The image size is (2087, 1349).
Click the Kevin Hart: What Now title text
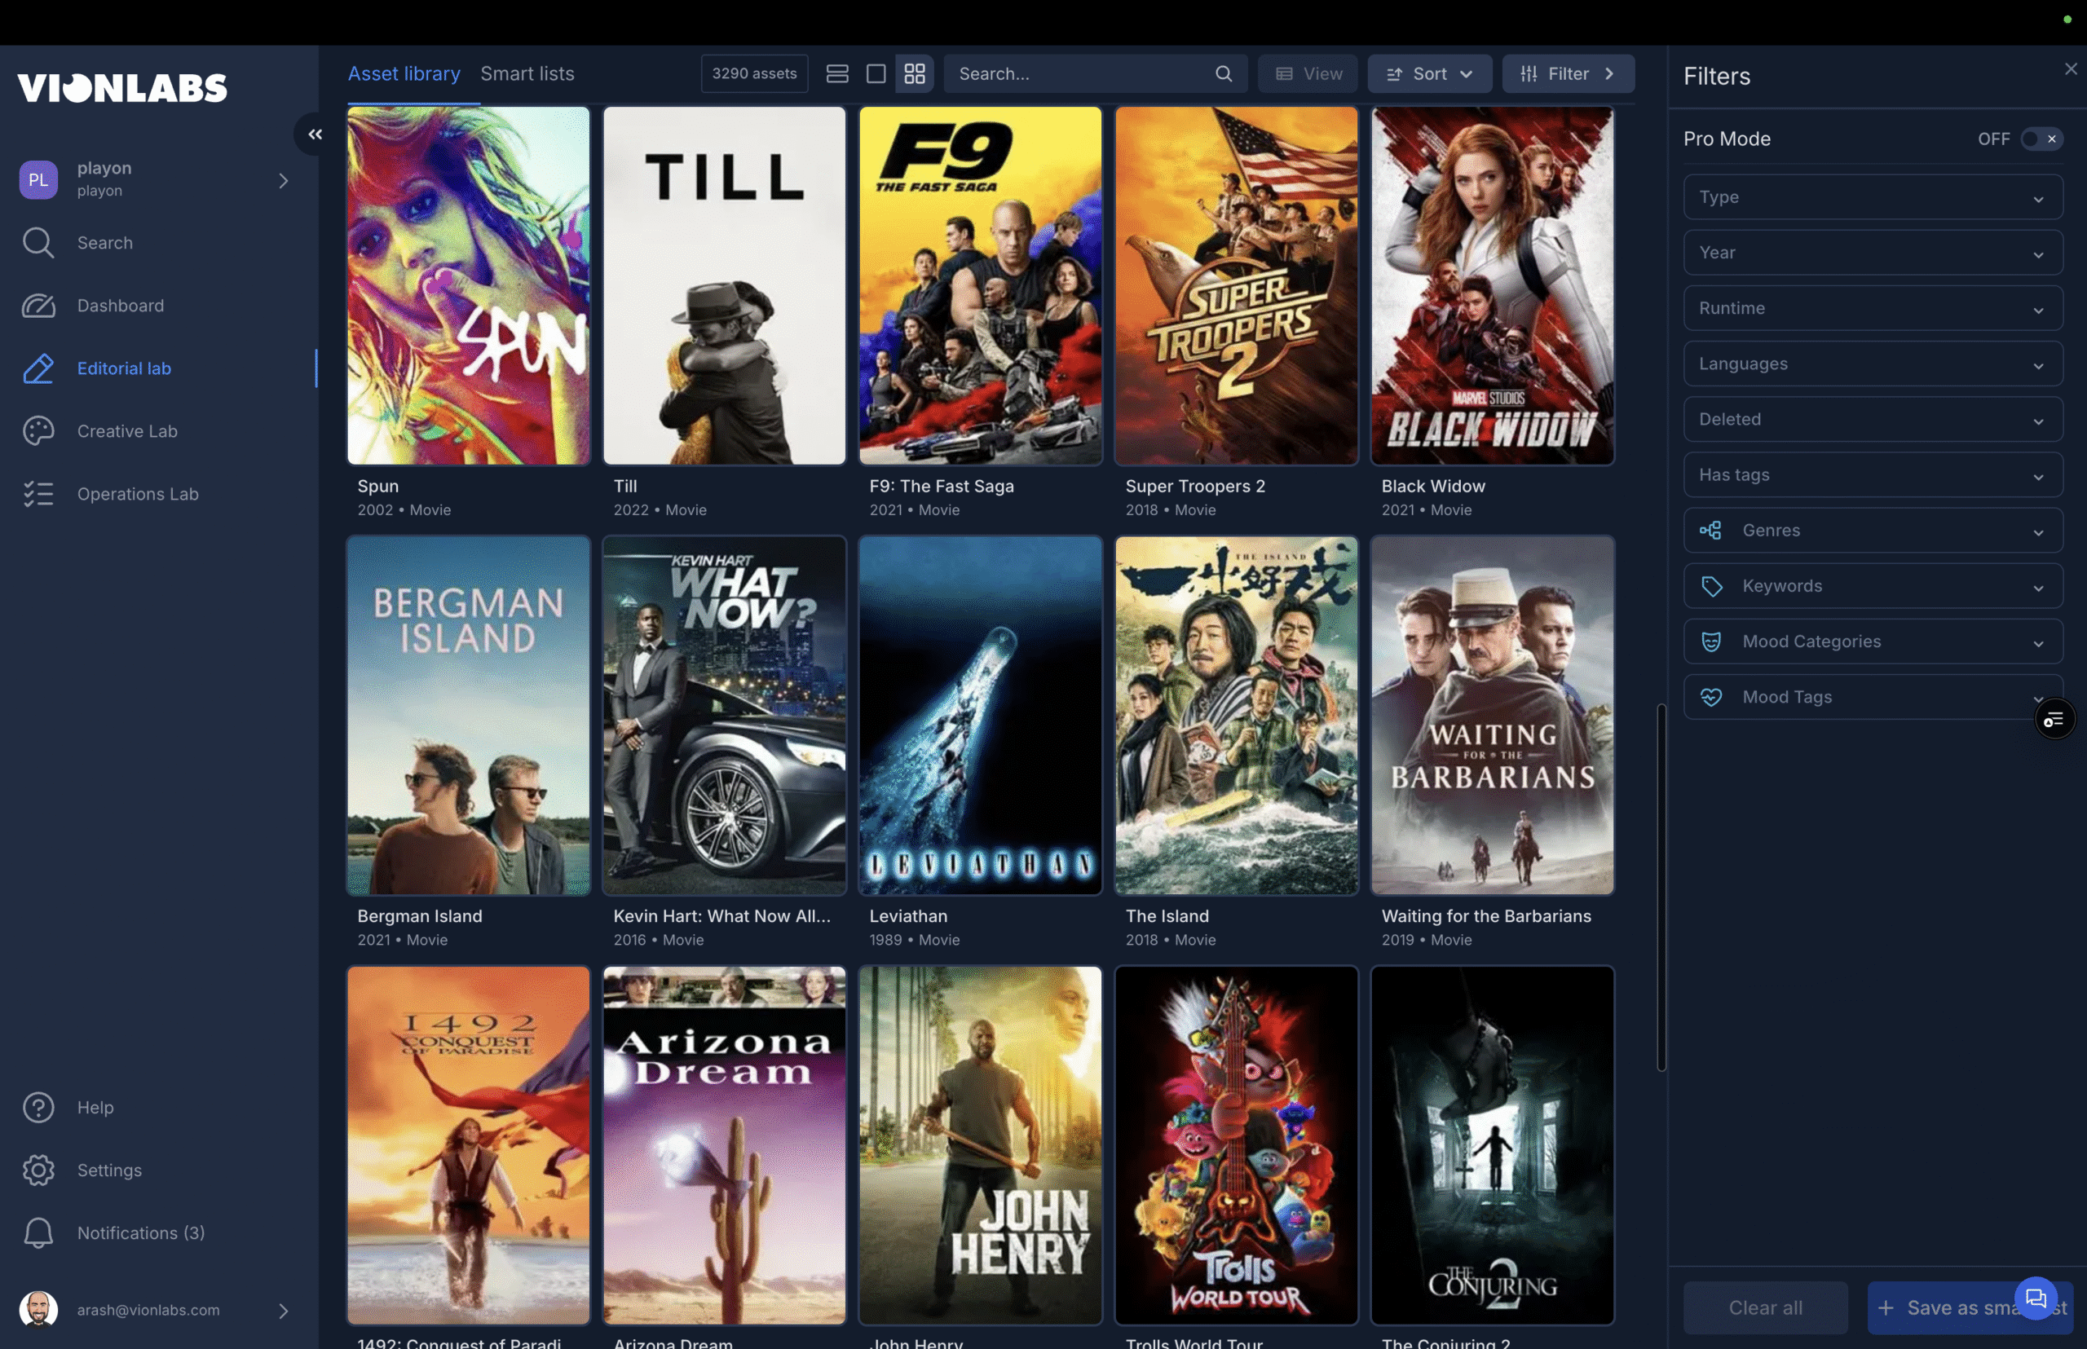click(x=722, y=916)
